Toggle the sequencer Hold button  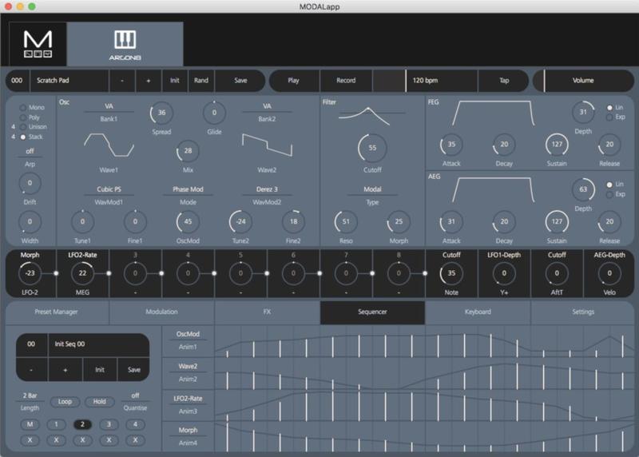point(99,402)
